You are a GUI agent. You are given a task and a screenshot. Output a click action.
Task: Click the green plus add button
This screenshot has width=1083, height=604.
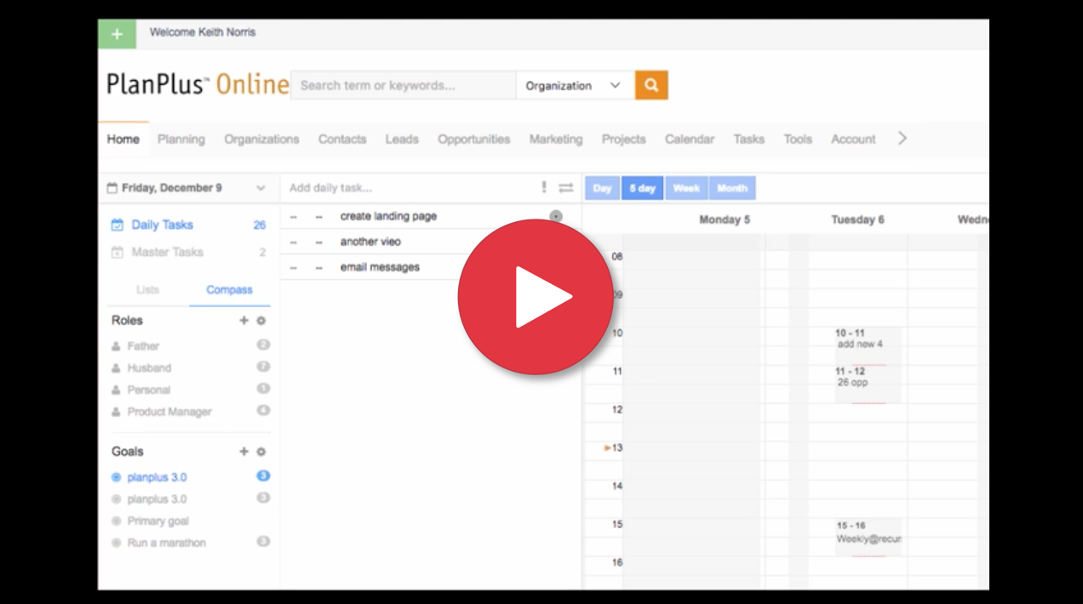pyautogui.click(x=117, y=34)
